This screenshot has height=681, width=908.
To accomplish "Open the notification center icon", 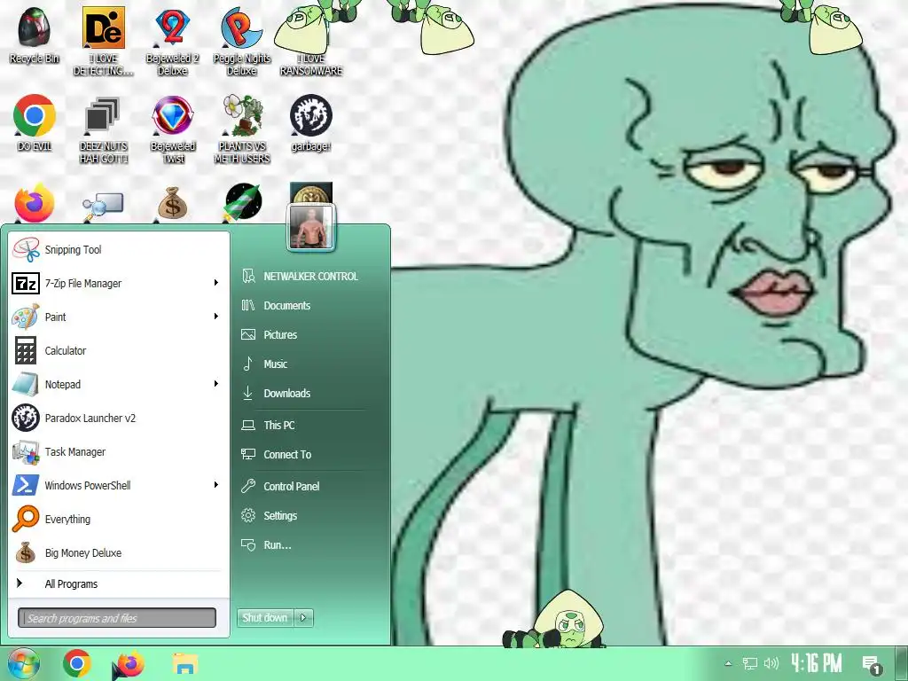I will 871,665.
